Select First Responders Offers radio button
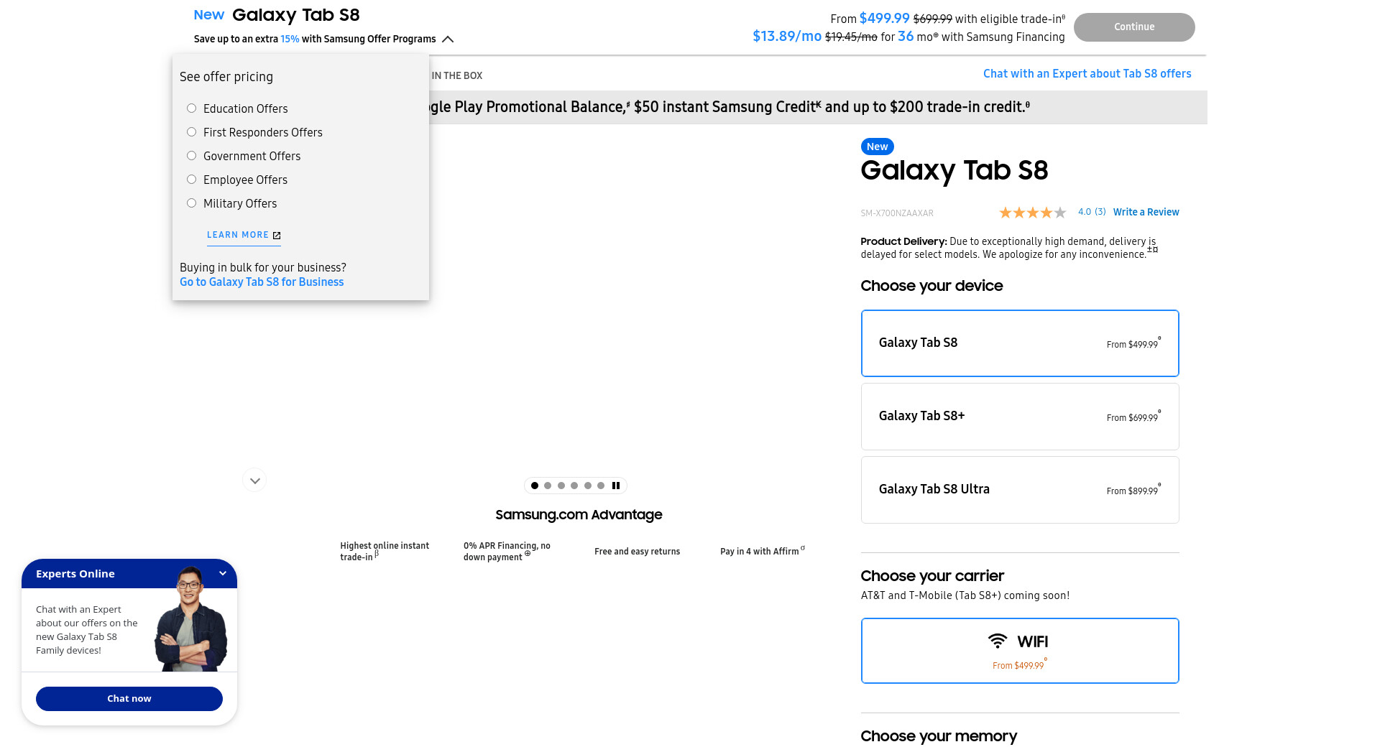The height and width of the screenshot is (747, 1380). point(191,132)
